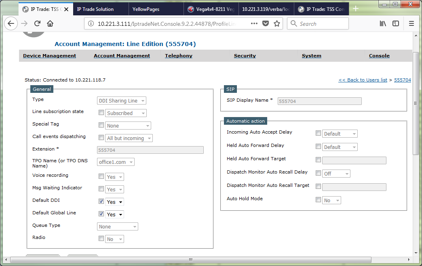Save page to Pocket
422x266 pixels.
tap(266, 24)
